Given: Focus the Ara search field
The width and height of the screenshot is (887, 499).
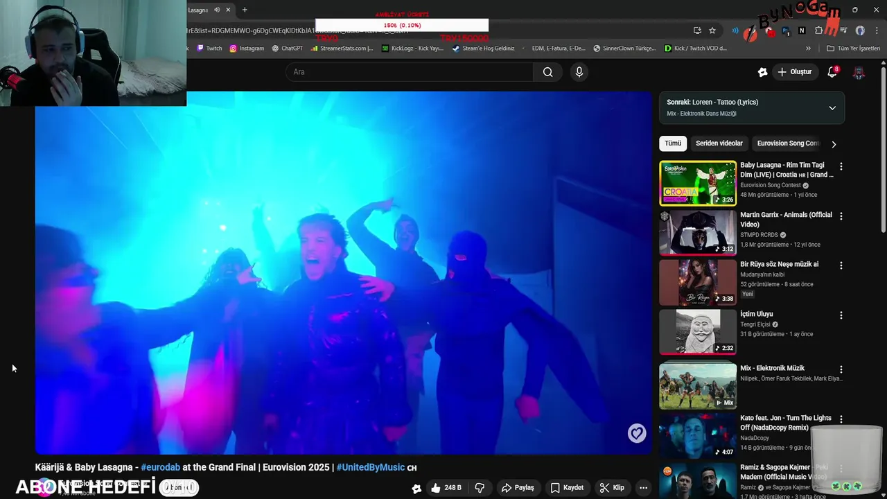Looking at the screenshot, I should (410, 72).
